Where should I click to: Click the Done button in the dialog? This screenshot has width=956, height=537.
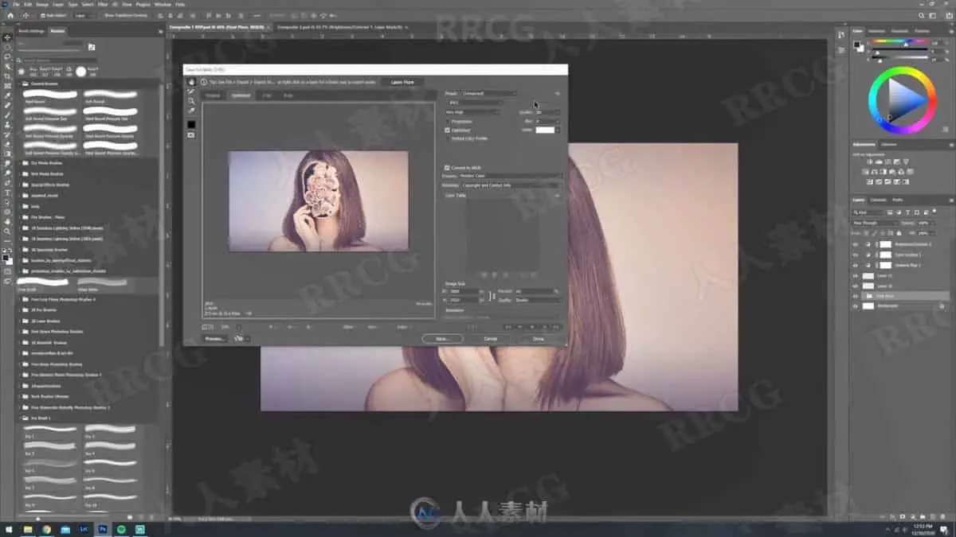539,339
